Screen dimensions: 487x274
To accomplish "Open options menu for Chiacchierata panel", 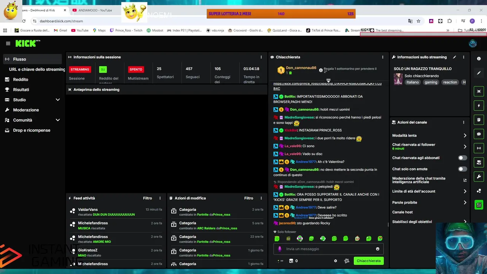I will pyautogui.click(x=383, y=57).
